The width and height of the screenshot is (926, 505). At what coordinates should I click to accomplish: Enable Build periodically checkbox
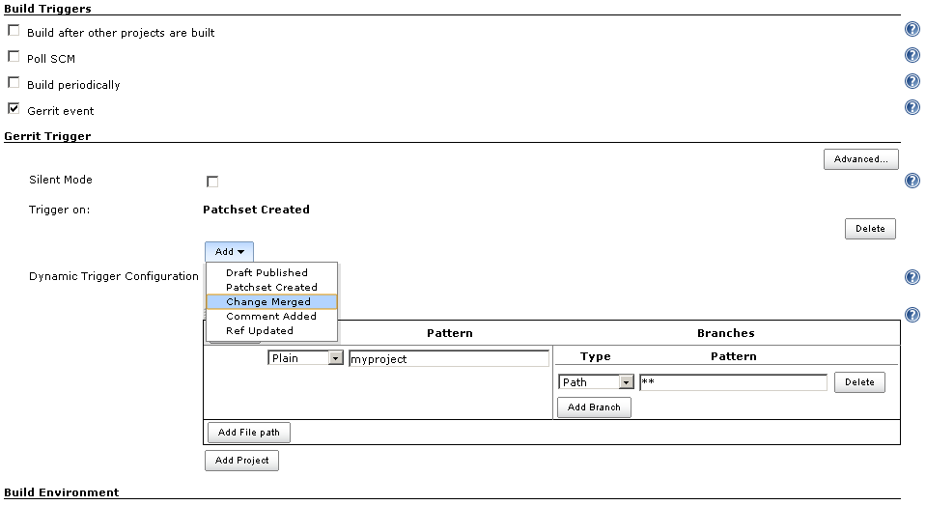point(14,82)
